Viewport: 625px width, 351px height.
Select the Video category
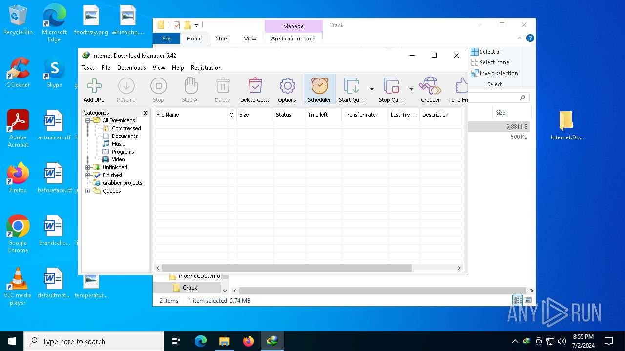(118, 159)
